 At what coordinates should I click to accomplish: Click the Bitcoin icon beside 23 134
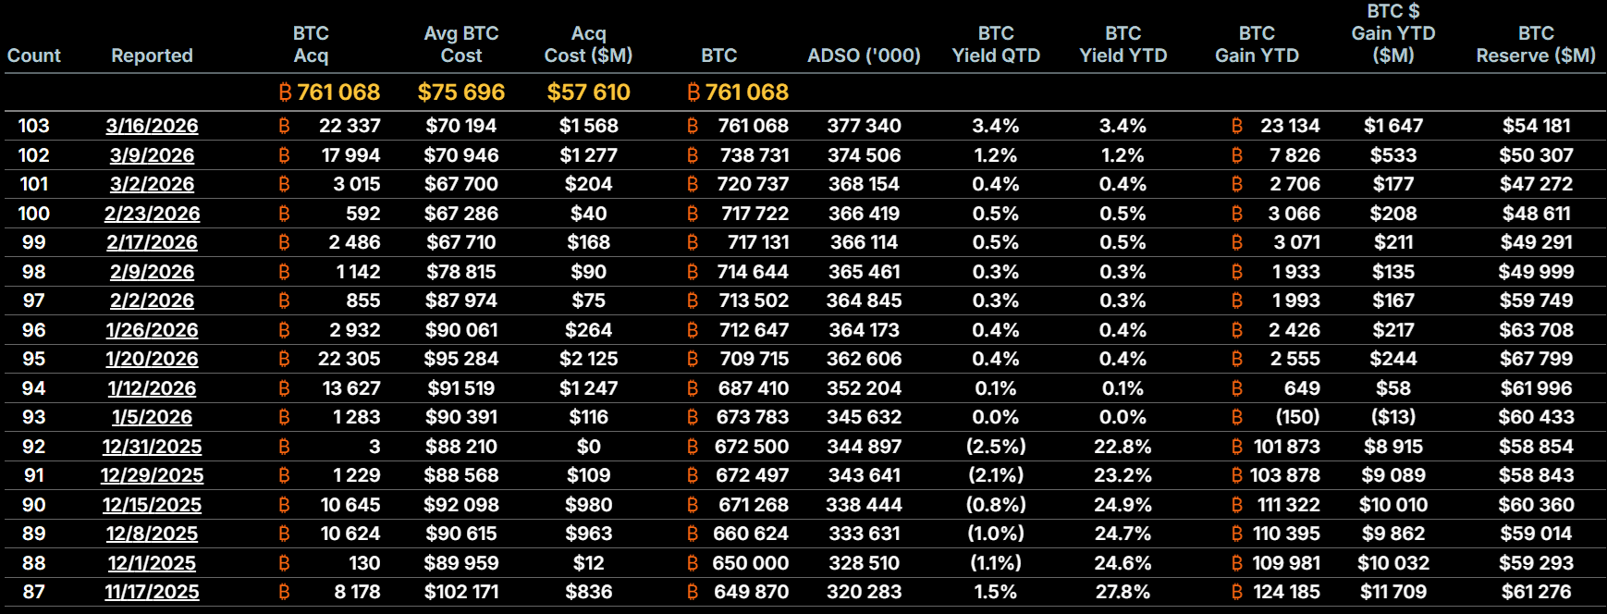click(x=1237, y=126)
